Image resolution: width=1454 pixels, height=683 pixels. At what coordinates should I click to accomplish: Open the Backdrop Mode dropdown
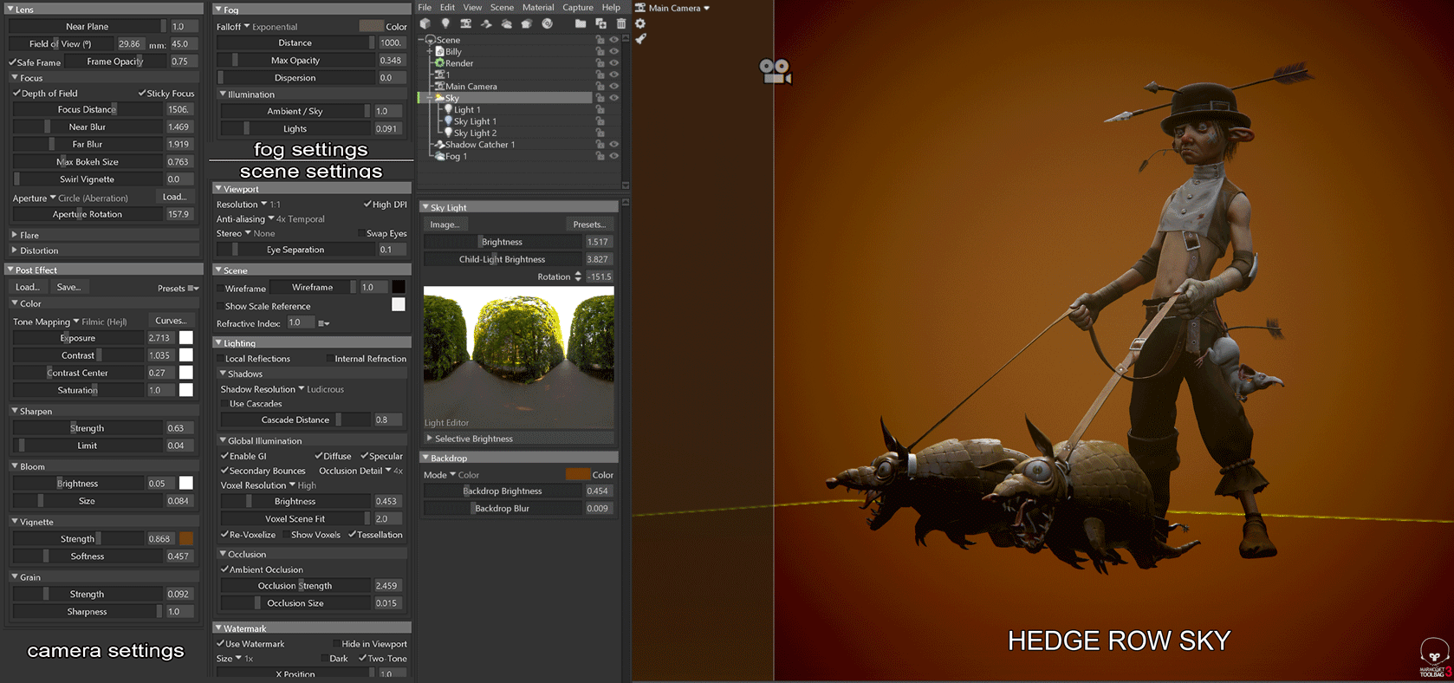pyautogui.click(x=451, y=475)
